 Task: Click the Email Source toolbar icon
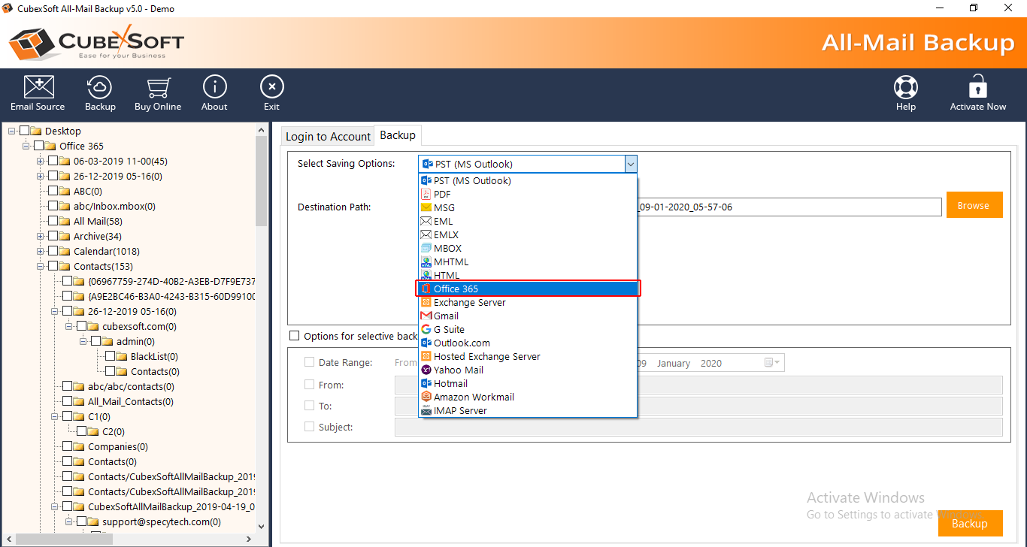coord(38,88)
